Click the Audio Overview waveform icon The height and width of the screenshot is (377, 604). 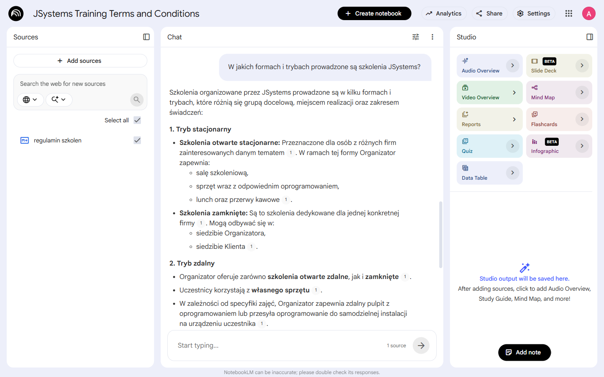465,61
